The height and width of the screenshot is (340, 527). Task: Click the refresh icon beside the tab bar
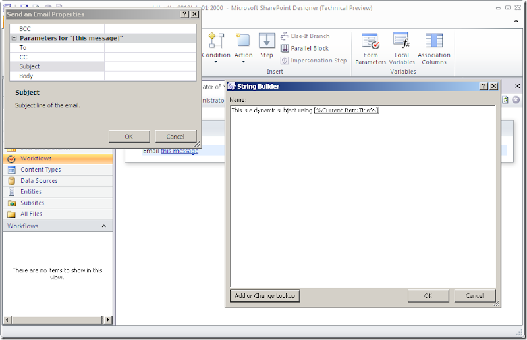(x=505, y=100)
